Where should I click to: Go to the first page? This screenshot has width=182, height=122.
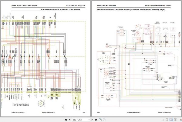66,120
